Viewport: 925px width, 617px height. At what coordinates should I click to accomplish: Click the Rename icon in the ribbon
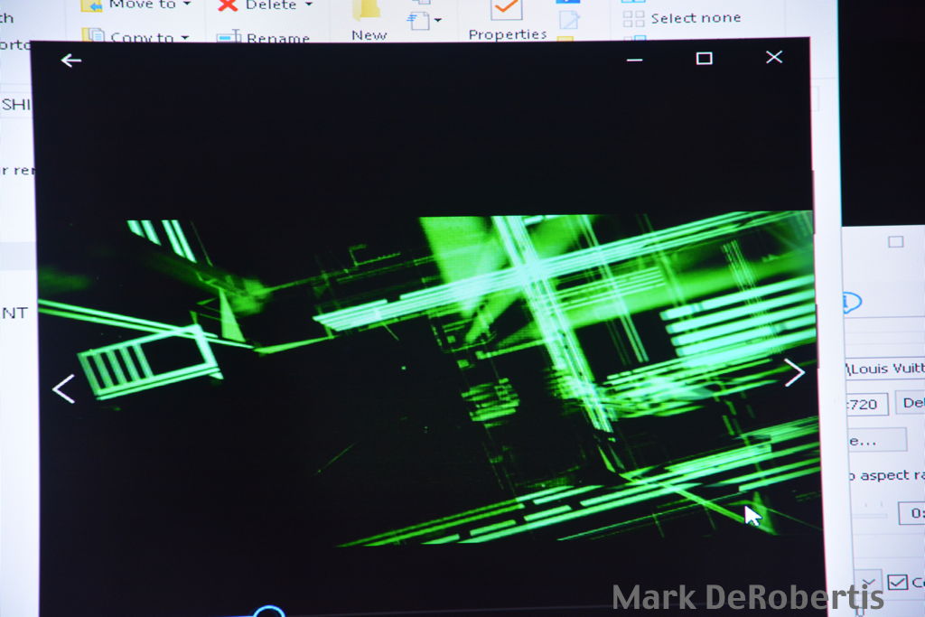(x=228, y=37)
